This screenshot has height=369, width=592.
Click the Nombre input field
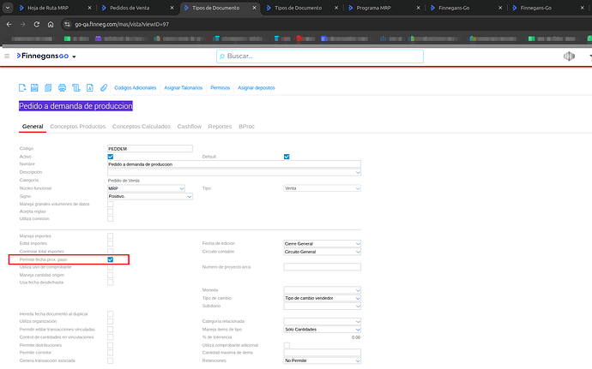234,164
